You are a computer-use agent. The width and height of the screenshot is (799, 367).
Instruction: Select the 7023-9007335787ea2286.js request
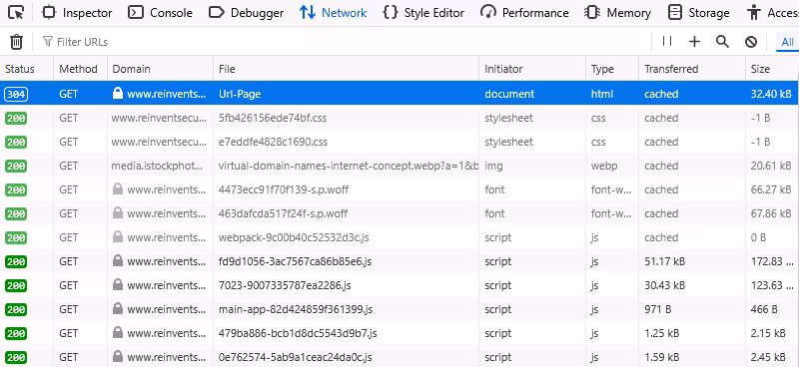[x=399, y=285]
